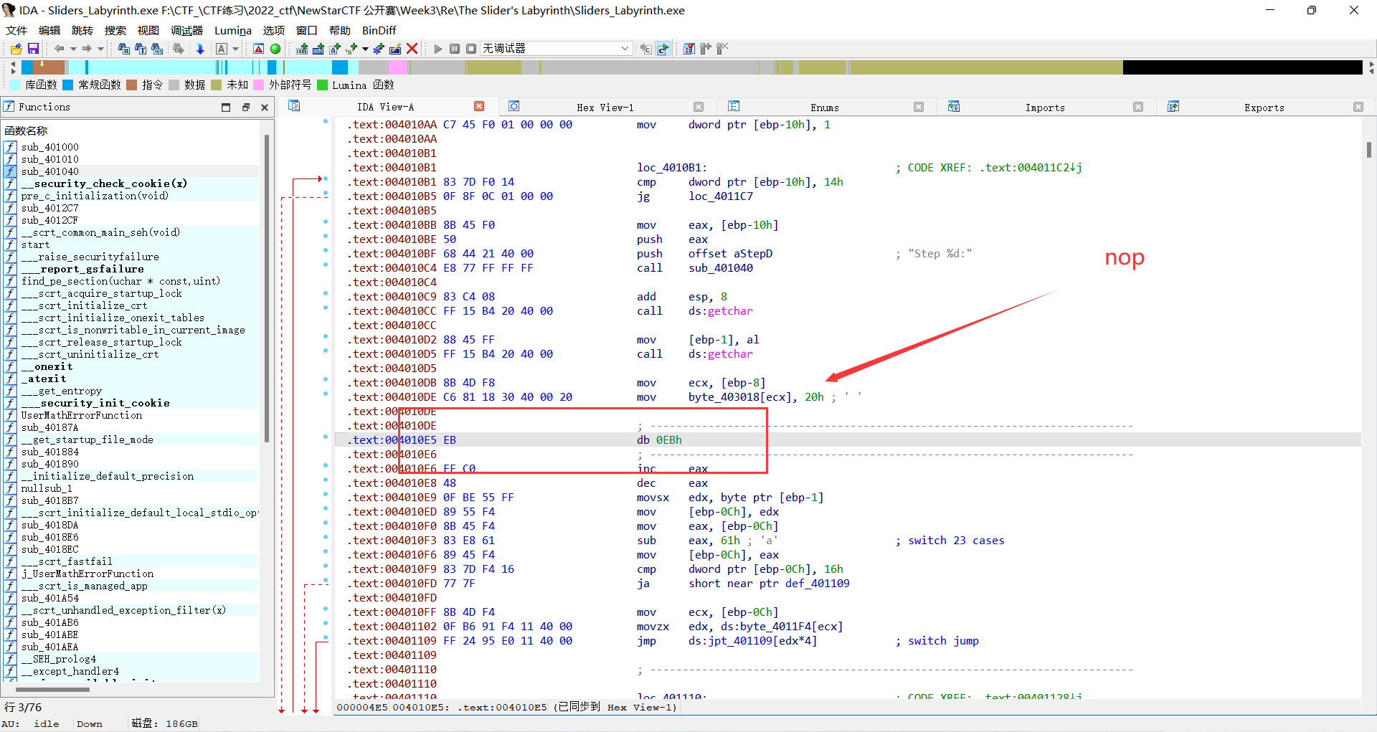Close the Functions panel
This screenshot has height=732, width=1377.
[x=265, y=108]
